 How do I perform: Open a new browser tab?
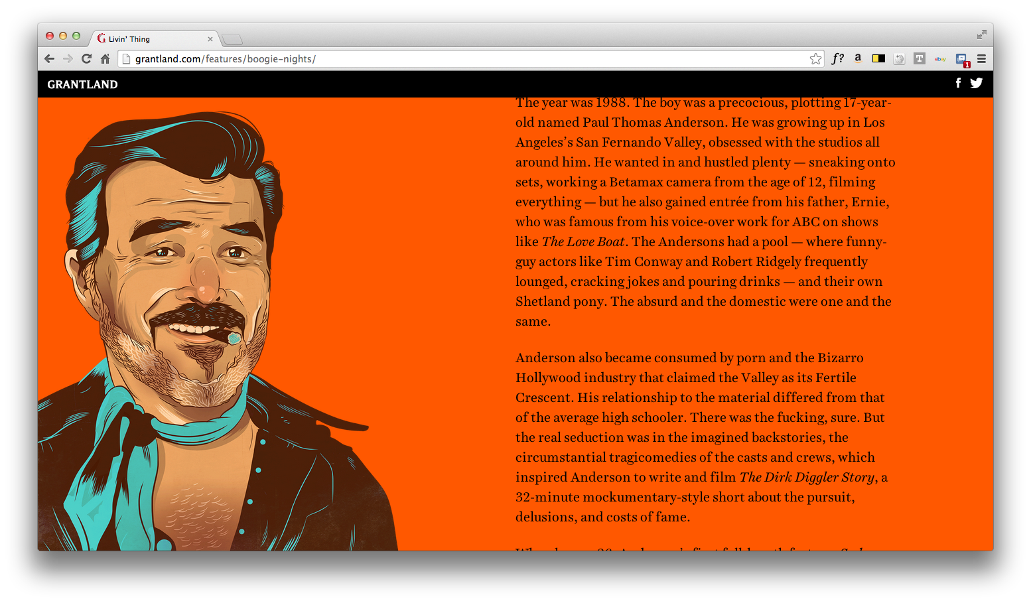(232, 39)
